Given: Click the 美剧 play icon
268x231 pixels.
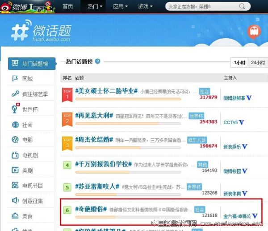Looking at the screenshot, I should 15,170.
